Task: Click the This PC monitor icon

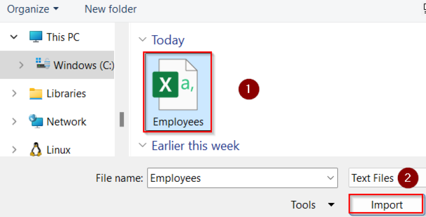Action: (x=36, y=37)
